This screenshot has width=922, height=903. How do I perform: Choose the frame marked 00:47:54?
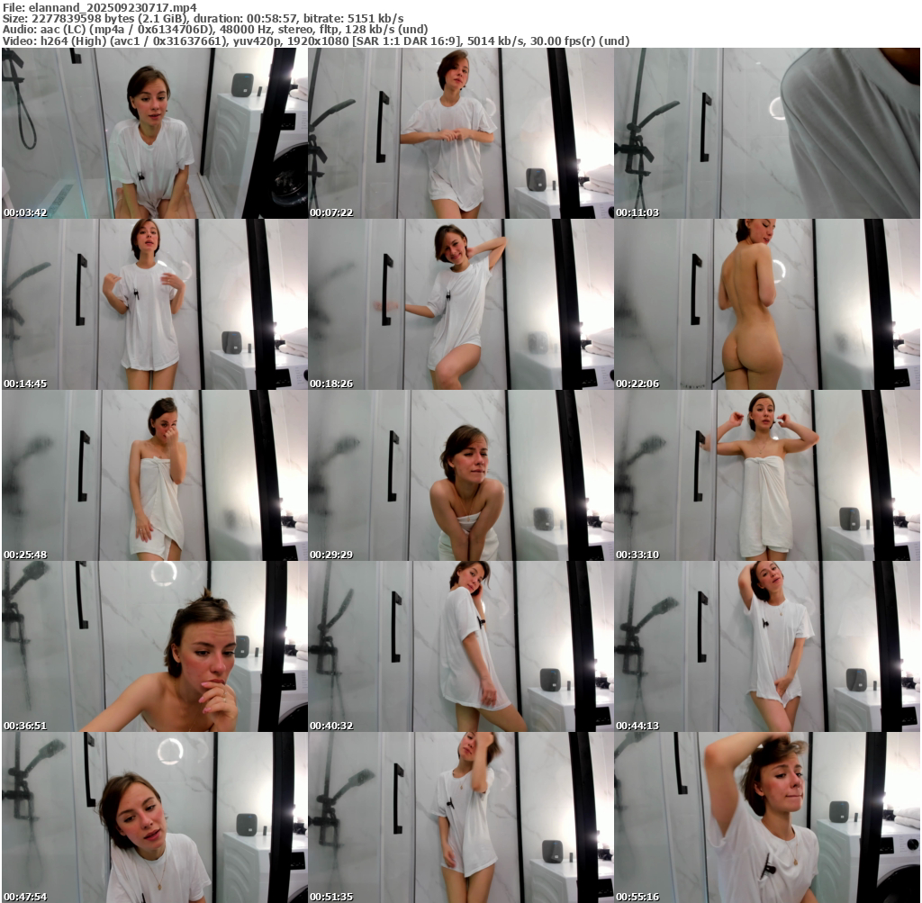pos(154,817)
